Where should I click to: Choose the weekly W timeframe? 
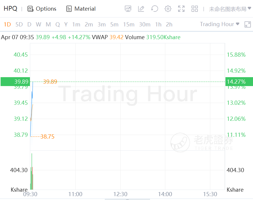click(39, 24)
